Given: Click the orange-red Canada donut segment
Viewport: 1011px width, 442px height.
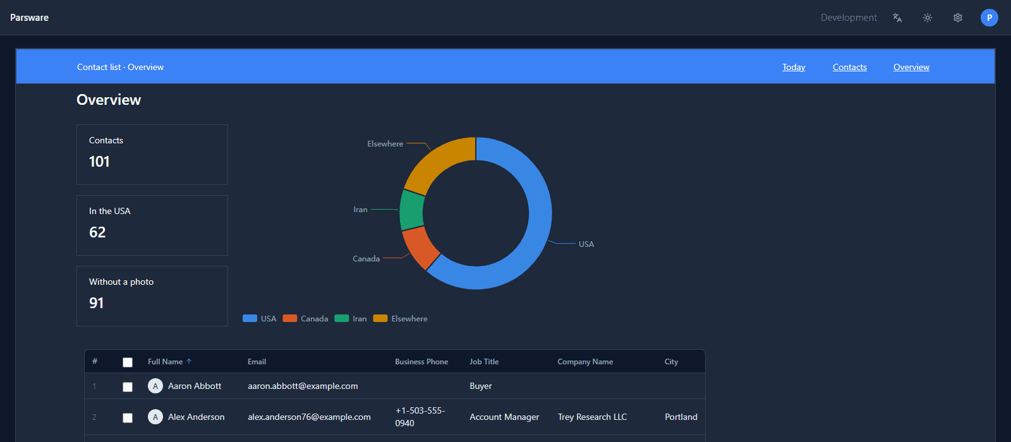Looking at the screenshot, I should [420, 247].
